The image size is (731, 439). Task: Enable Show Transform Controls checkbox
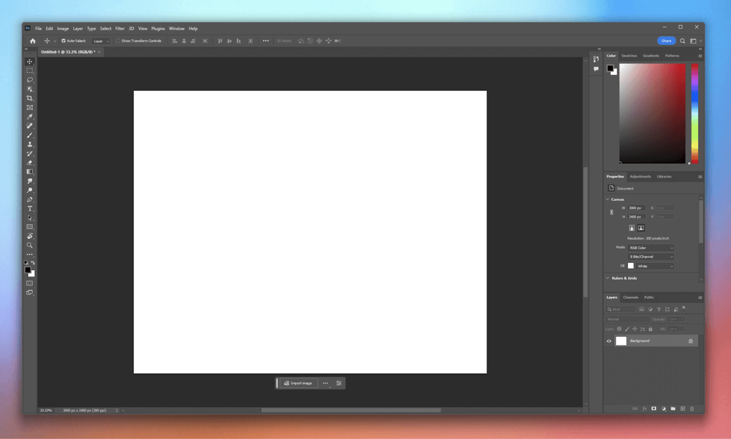(x=118, y=41)
